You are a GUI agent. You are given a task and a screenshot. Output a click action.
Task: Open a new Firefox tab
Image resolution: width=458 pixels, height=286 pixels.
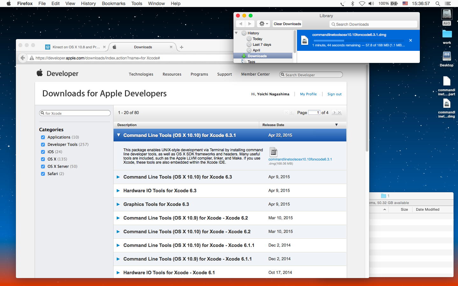[182, 47]
